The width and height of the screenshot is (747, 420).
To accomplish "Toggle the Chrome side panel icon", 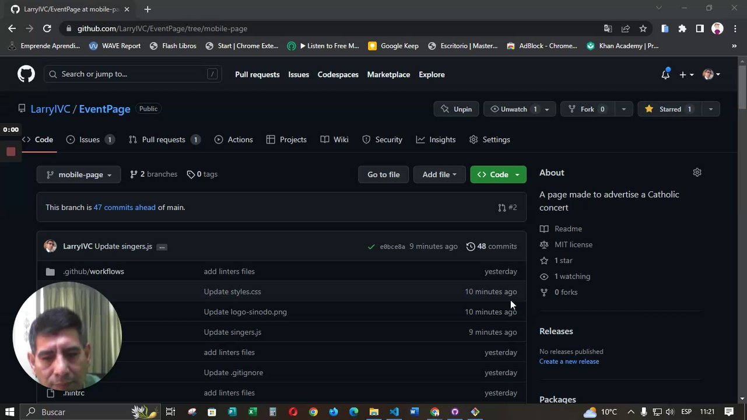I will (700, 29).
